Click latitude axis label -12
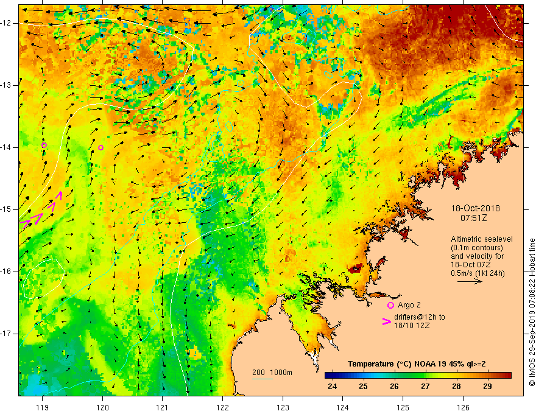Screen dimensions: 536x414 click(6, 23)
